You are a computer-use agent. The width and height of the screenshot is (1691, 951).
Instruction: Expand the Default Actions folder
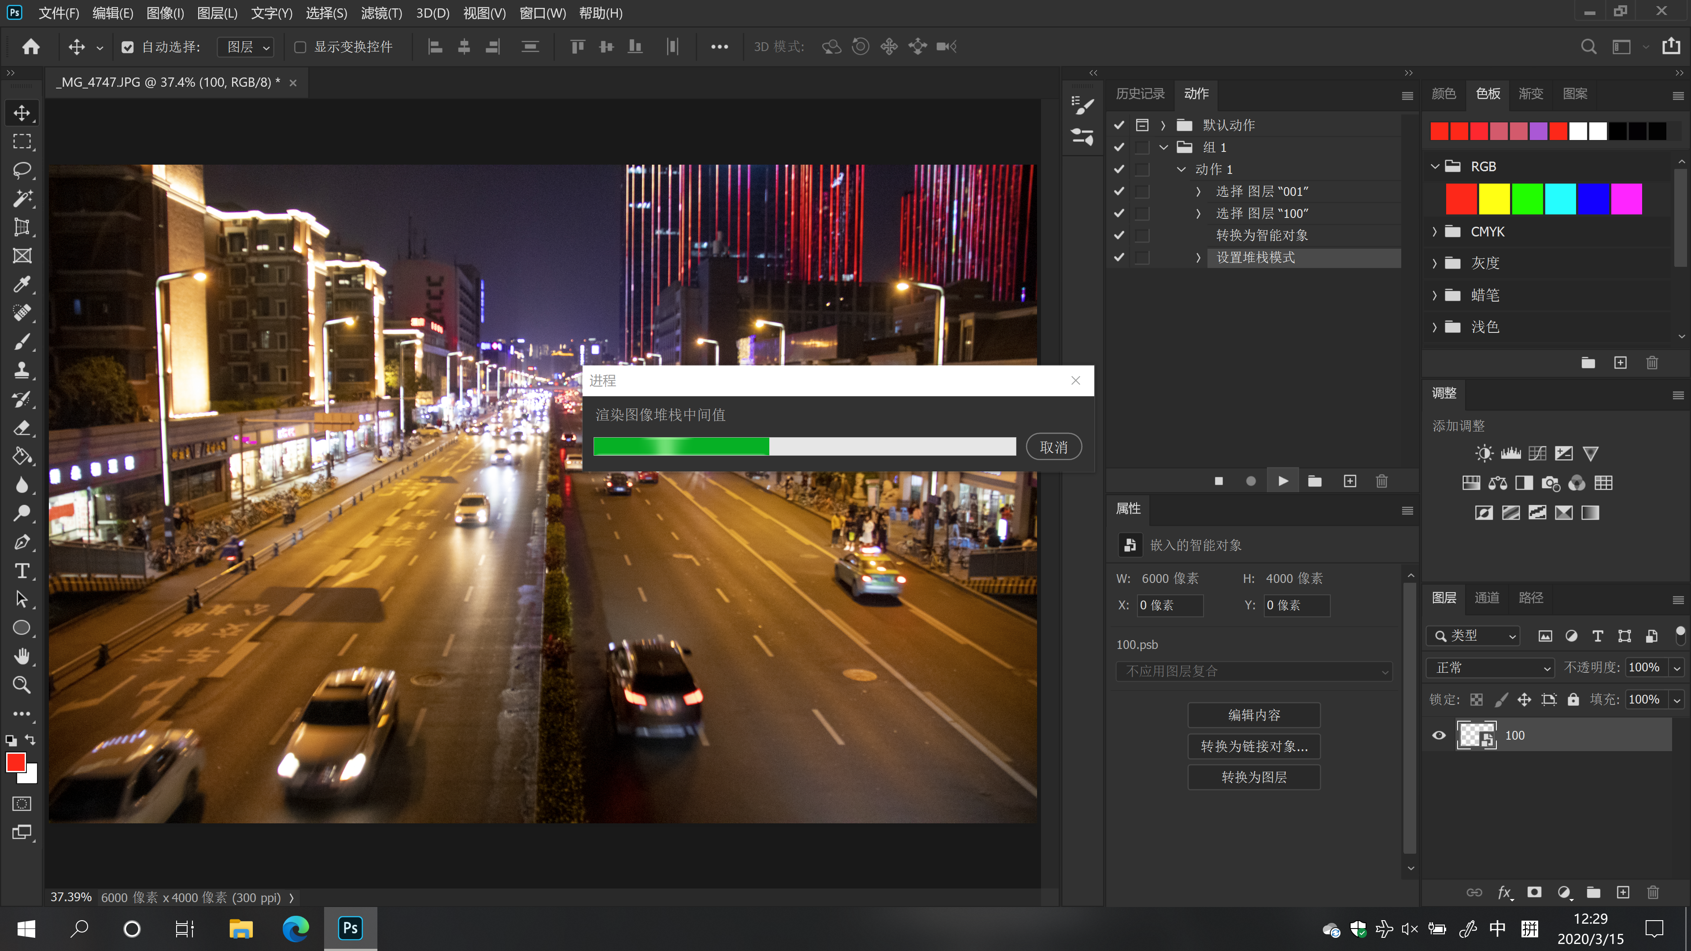1163,125
